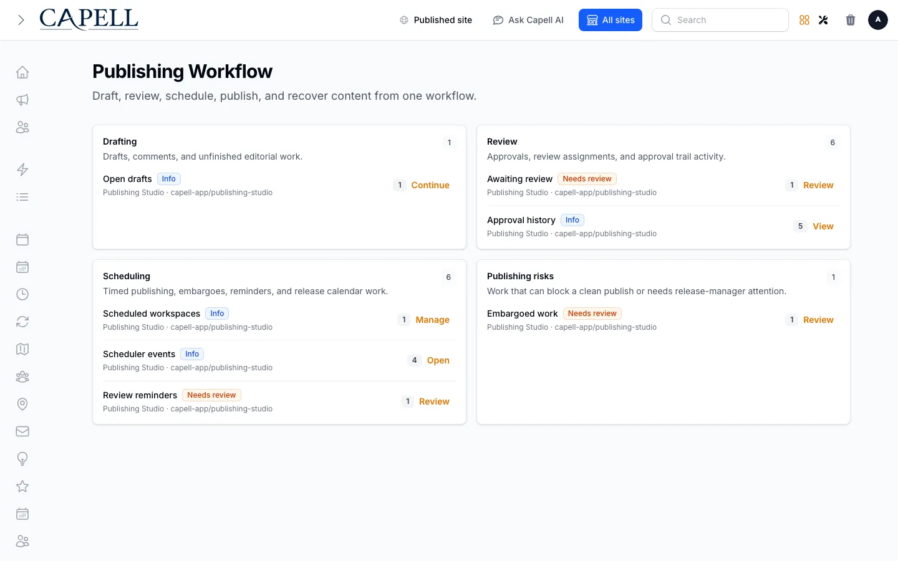View the Approval history
898x561 pixels.
point(823,226)
